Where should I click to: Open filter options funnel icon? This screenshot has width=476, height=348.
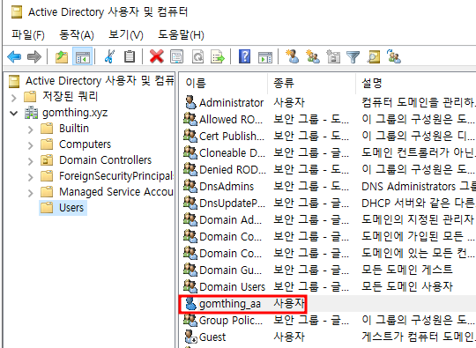353,56
